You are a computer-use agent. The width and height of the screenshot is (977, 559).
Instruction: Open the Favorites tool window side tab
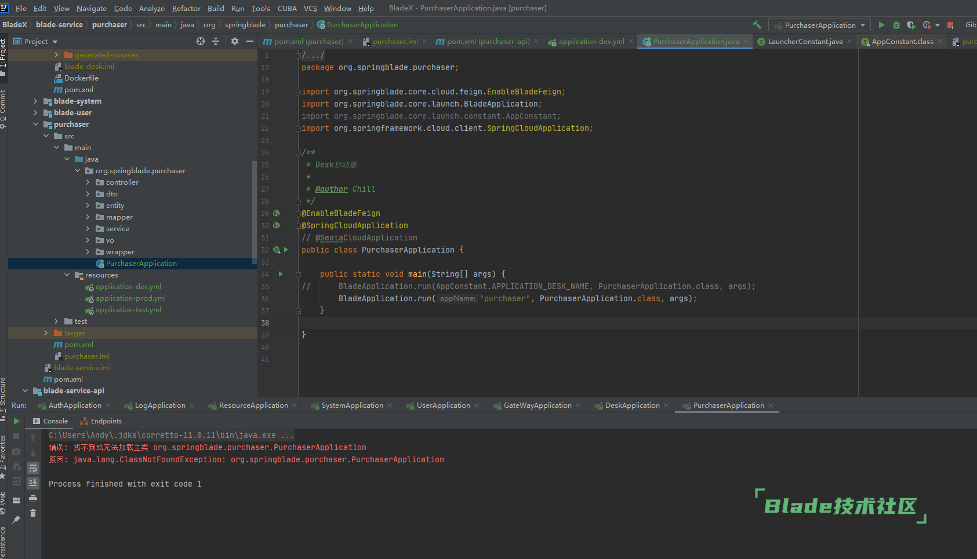(3, 458)
